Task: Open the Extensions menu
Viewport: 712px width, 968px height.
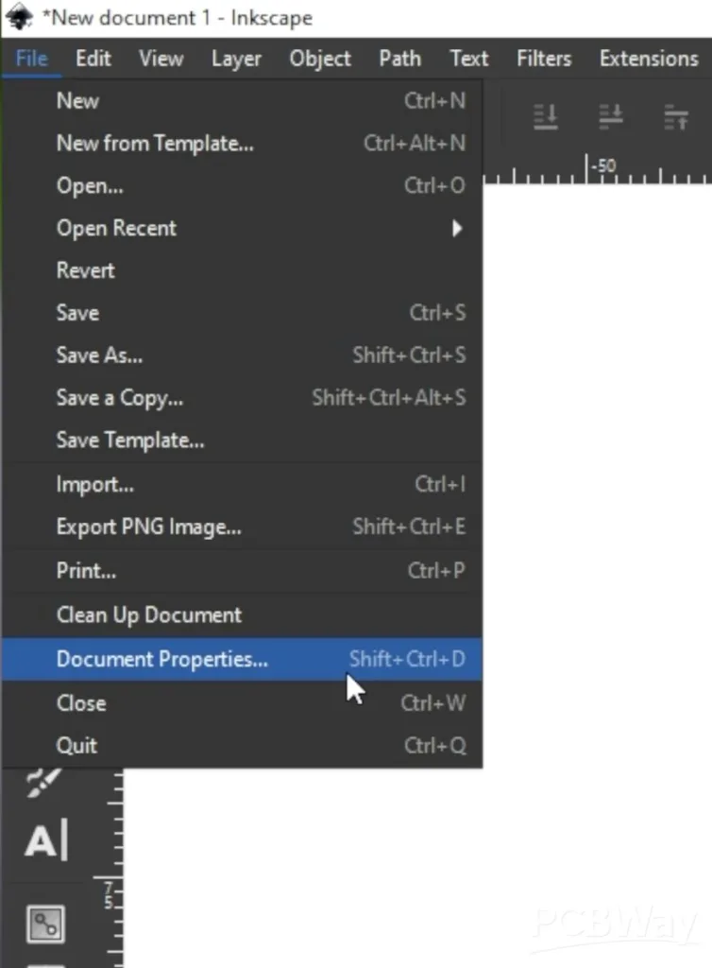Action: coord(648,59)
